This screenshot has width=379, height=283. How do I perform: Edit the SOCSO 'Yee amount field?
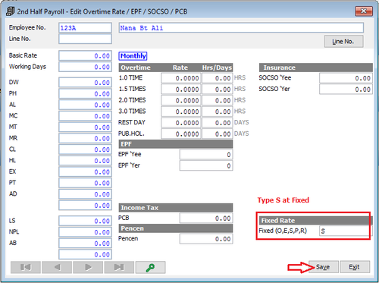point(346,78)
